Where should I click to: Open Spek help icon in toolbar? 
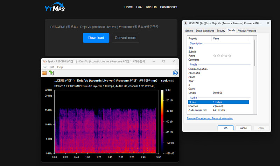pos(175,73)
